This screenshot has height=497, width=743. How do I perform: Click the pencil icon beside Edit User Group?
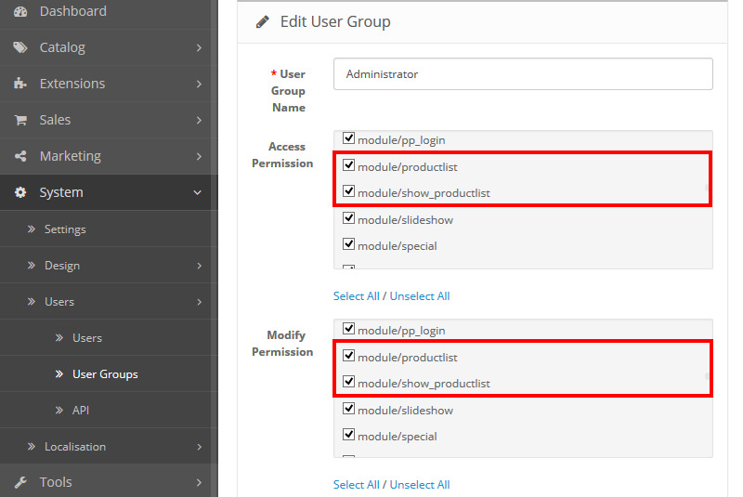tap(263, 21)
